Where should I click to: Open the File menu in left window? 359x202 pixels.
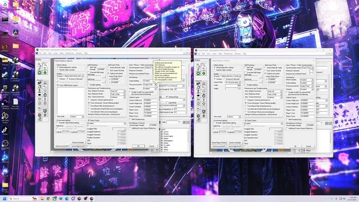[40, 53]
